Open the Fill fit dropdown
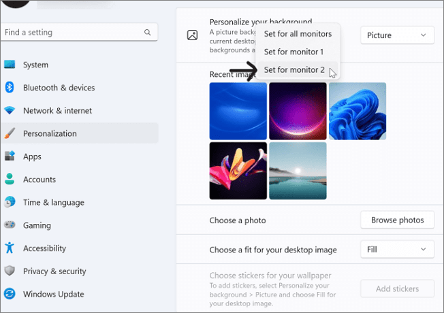The width and height of the screenshot is (444, 313). click(x=397, y=249)
